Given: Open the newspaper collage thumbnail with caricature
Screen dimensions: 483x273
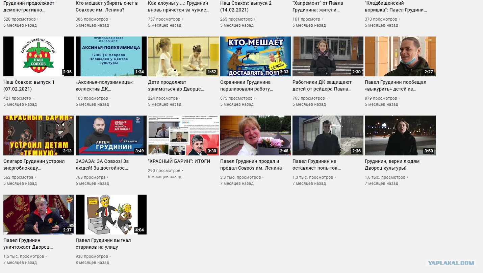Looking at the screenshot, I should click(x=183, y=135).
